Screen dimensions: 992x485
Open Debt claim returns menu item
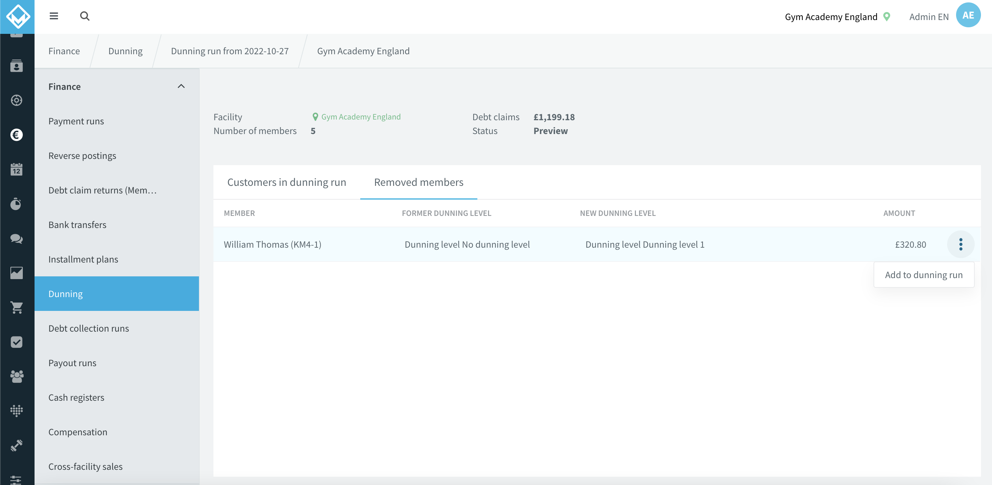[x=117, y=190]
